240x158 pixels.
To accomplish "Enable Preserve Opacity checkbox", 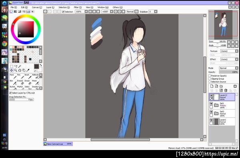I will coord(210,76).
